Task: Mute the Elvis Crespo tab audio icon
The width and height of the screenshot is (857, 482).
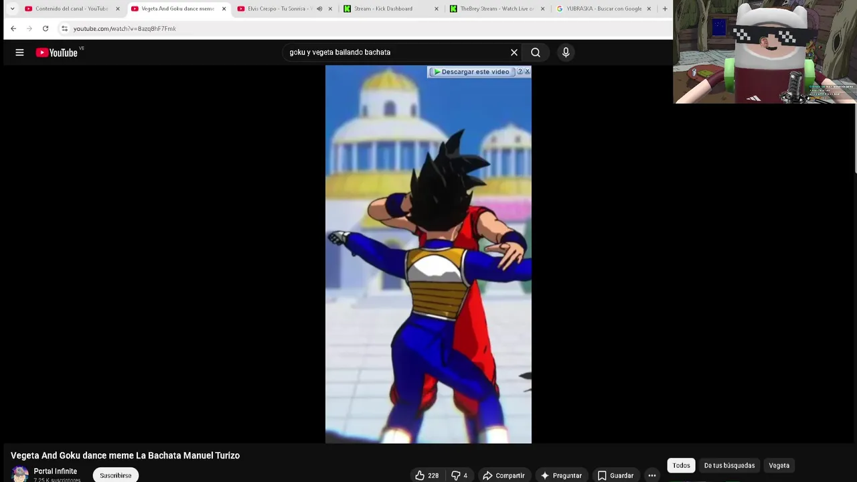Action: click(x=319, y=9)
